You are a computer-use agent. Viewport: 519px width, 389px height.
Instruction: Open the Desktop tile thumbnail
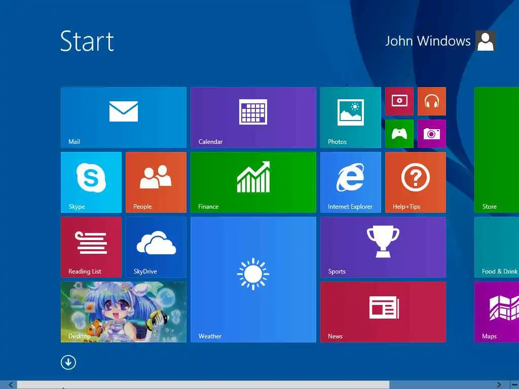tap(124, 312)
